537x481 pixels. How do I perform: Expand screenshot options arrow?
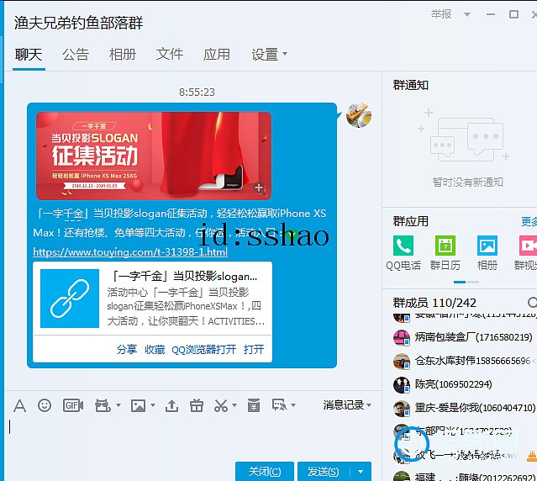[x=234, y=405]
